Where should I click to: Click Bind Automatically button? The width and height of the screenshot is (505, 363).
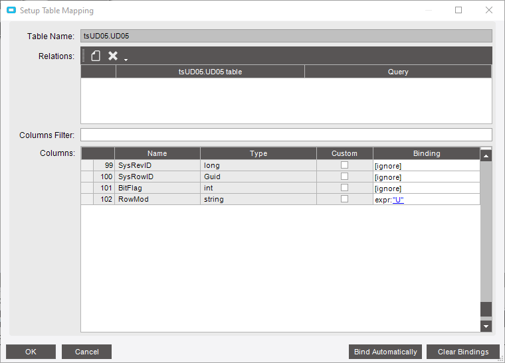coord(385,352)
